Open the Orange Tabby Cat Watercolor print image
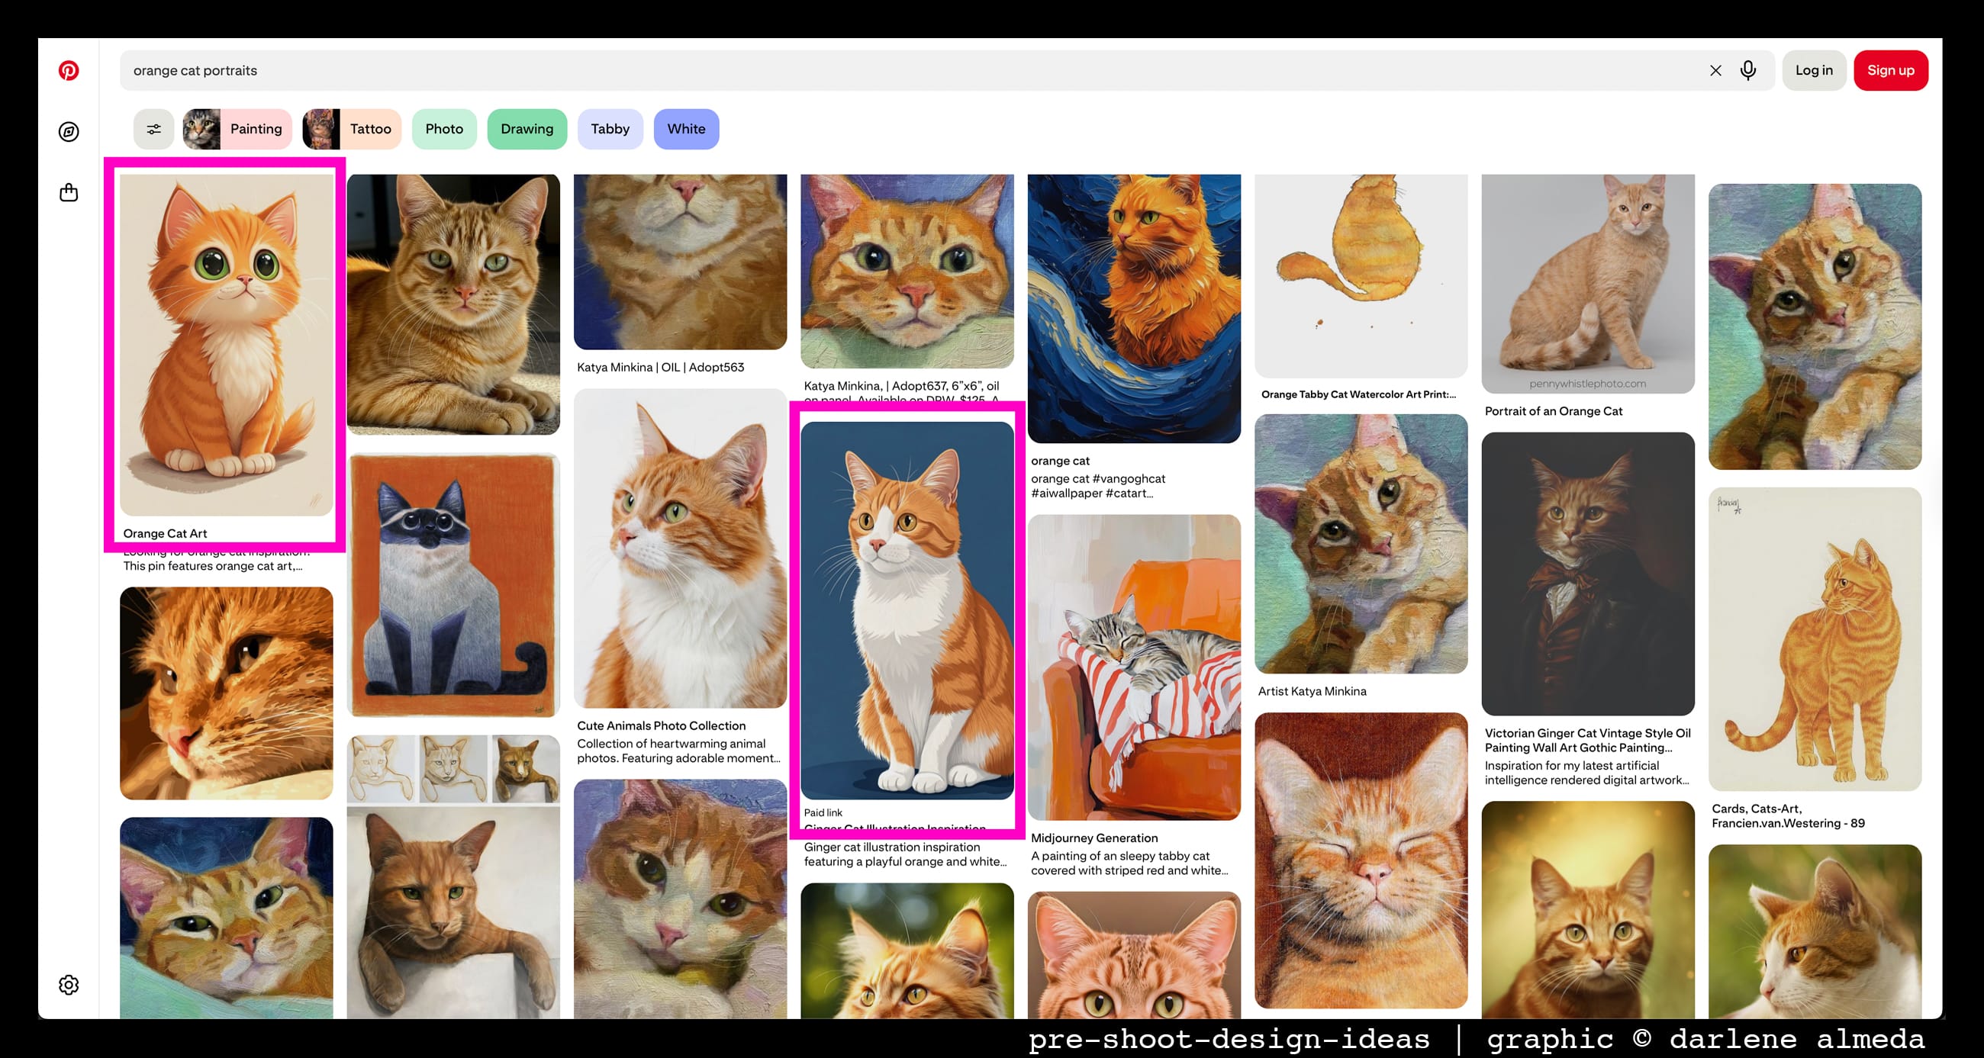The width and height of the screenshot is (1984, 1058). click(1361, 275)
